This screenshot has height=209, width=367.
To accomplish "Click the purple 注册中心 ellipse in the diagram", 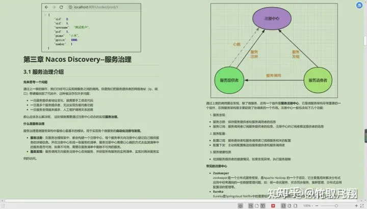I will coord(272,18).
